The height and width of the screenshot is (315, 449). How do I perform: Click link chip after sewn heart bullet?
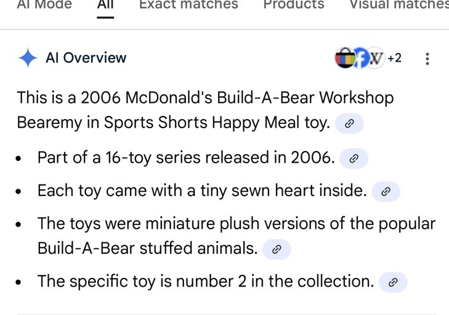pyautogui.click(x=386, y=192)
